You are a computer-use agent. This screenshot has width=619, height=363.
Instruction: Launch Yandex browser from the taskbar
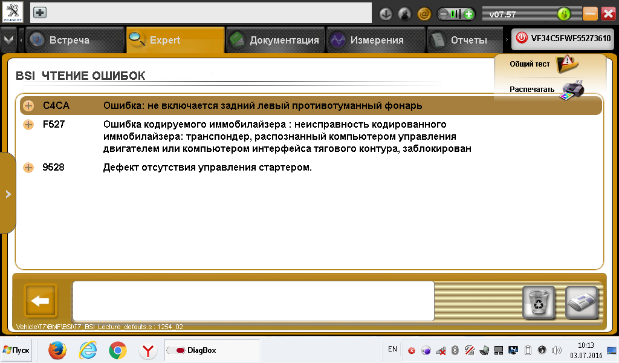point(148,350)
